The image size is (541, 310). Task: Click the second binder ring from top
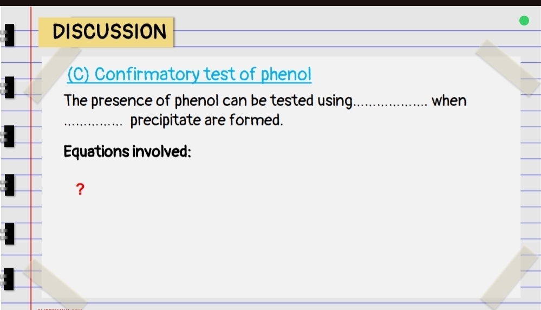click(9, 87)
